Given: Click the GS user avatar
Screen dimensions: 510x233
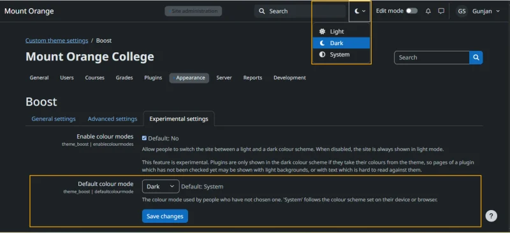Looking at the screenshot, I should click(x=462, y=11).
